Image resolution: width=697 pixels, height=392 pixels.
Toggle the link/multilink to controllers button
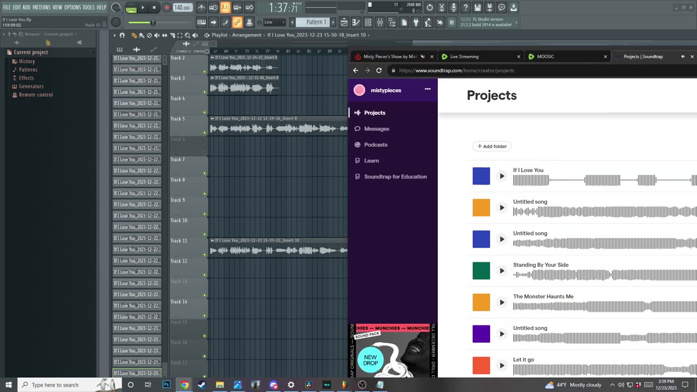[x=237, y=22]
